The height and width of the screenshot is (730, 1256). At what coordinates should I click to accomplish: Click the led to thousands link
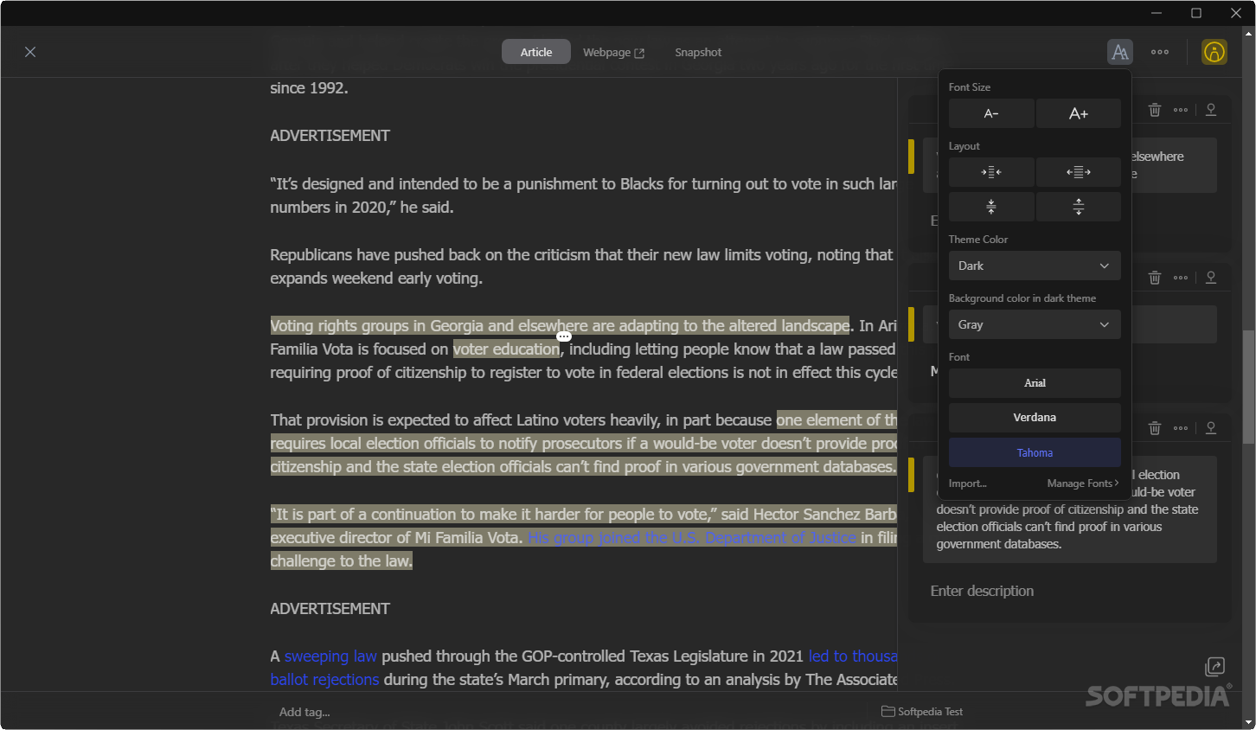[x=853, y=656]
